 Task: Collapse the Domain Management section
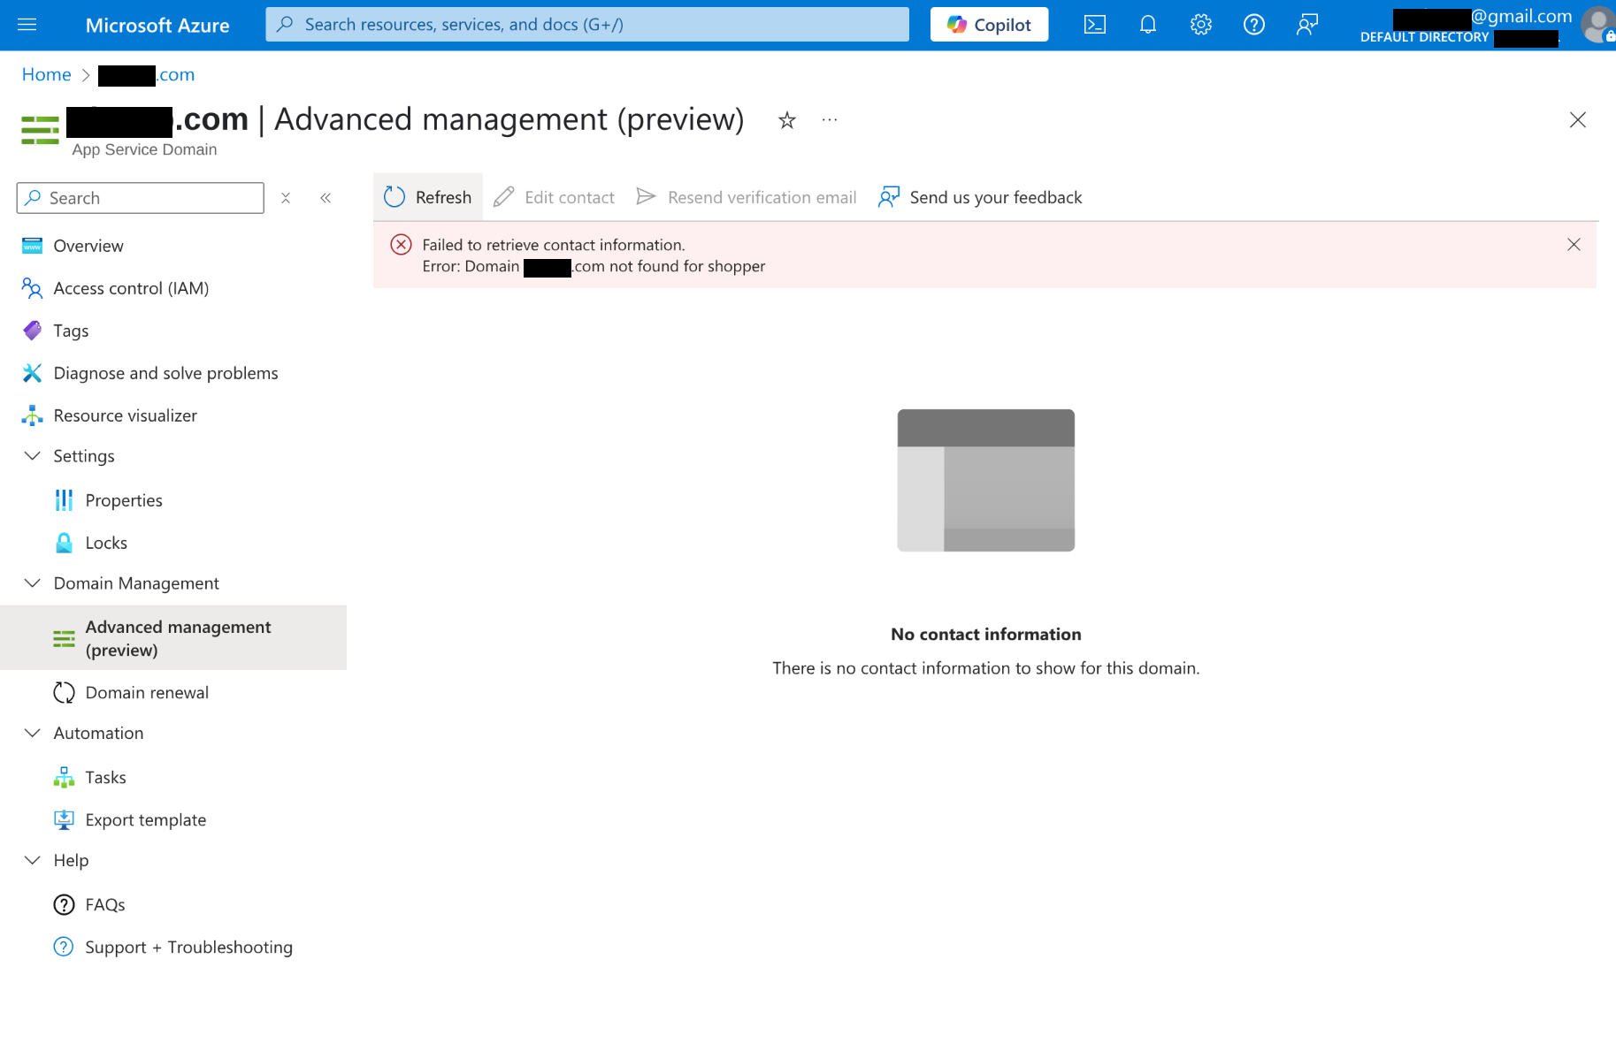coord(32,583)
